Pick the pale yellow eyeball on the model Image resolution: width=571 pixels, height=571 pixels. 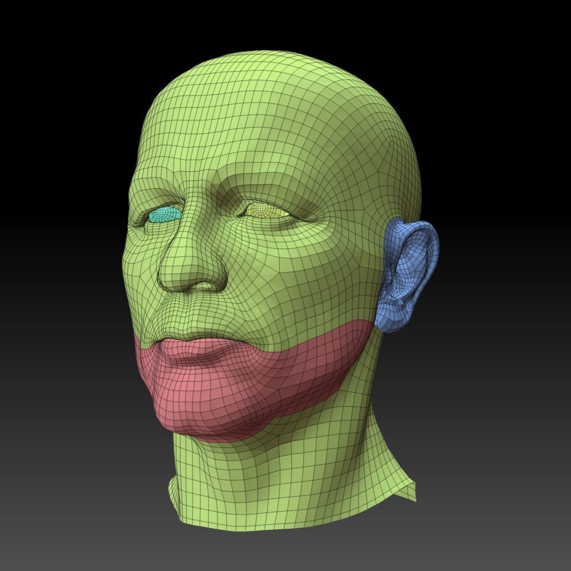click(x=268, y=211)
